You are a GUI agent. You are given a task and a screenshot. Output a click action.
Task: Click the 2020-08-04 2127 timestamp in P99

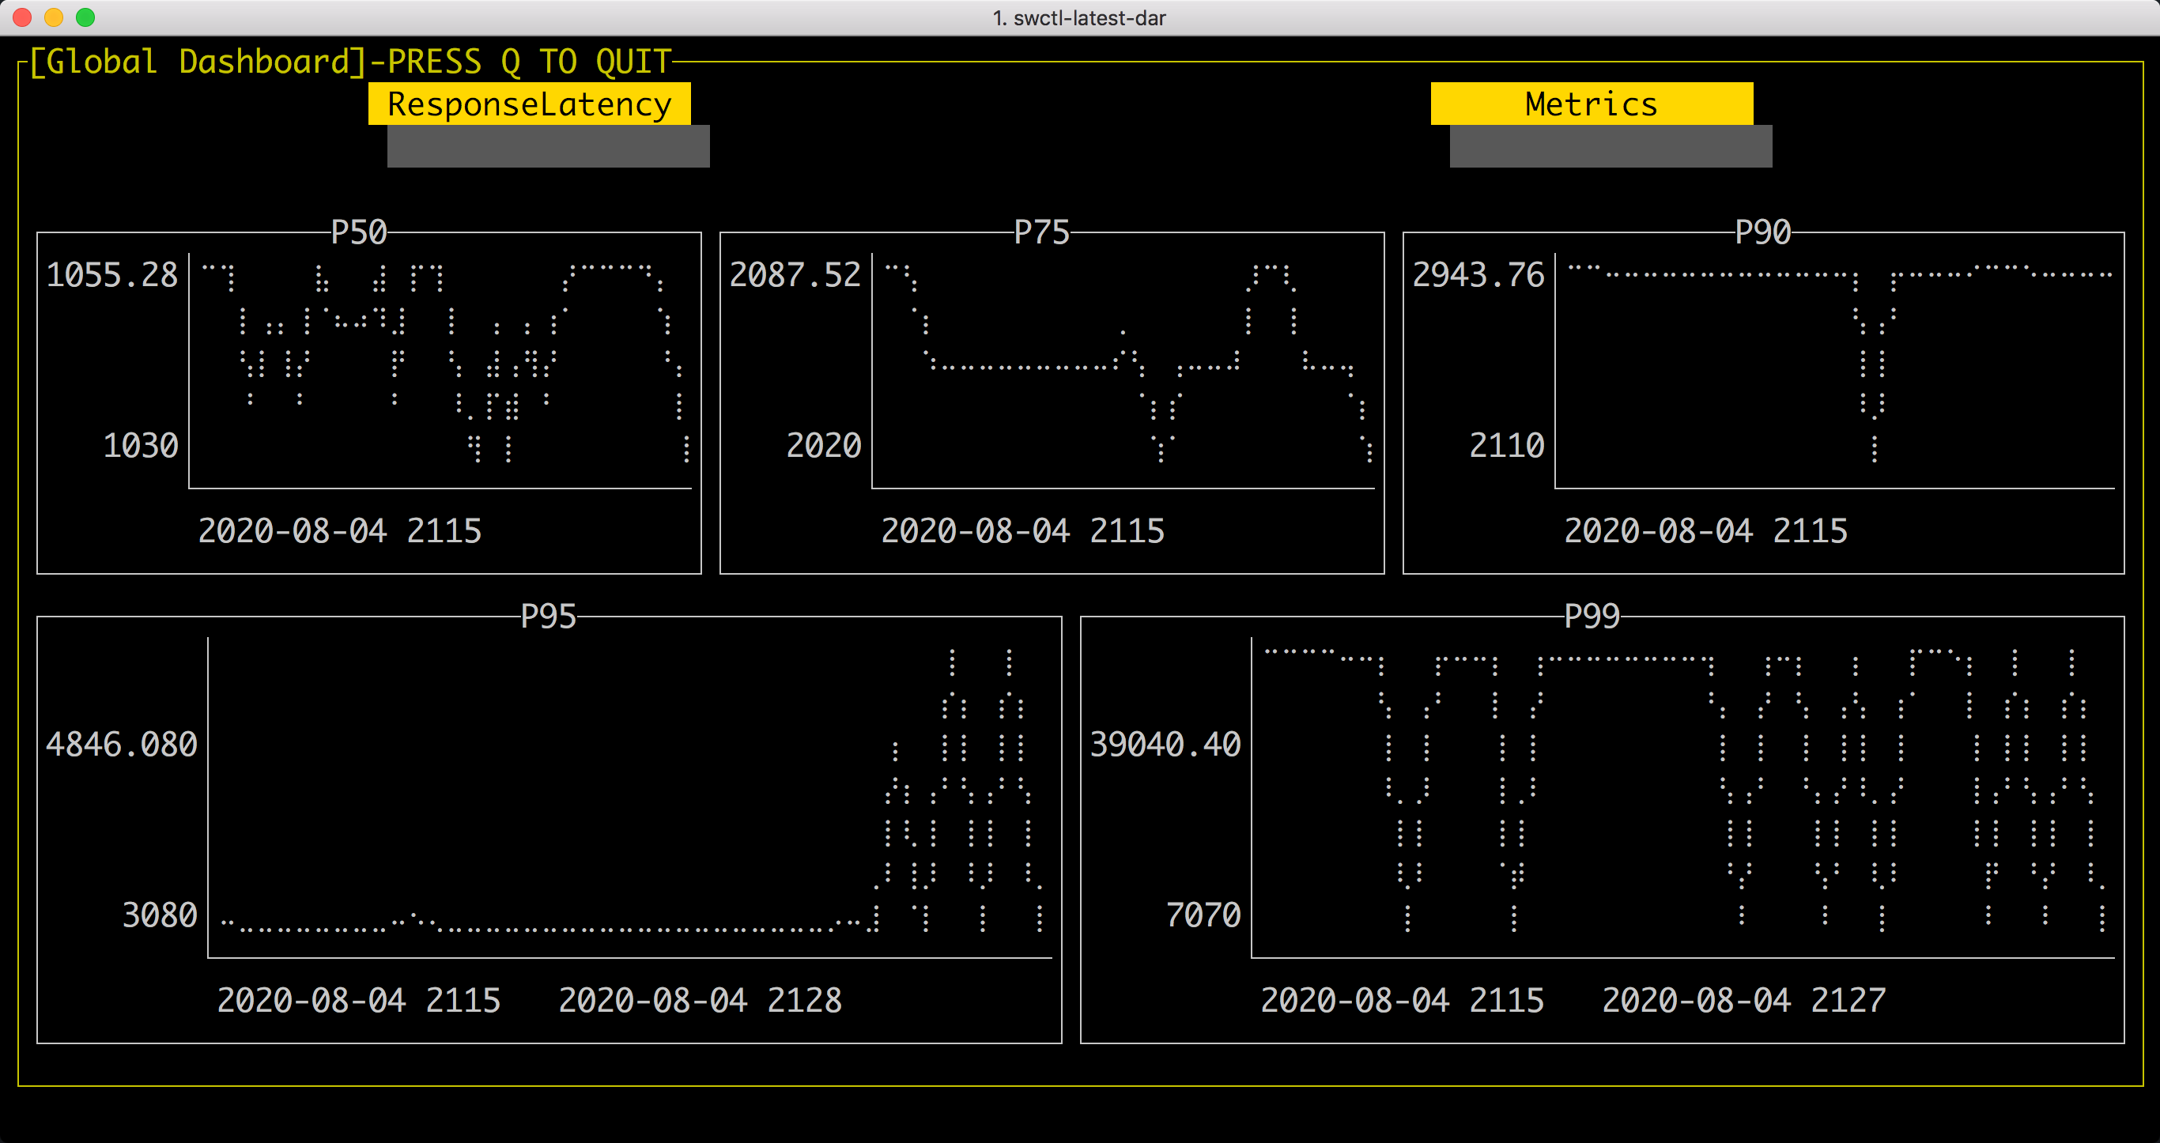click(1743, 1000)
